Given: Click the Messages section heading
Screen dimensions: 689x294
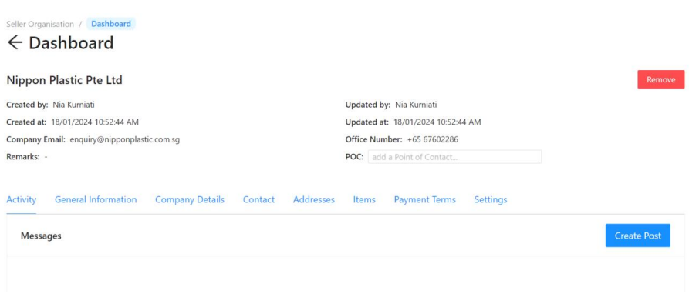Looking at the screenshot, I should [x=41, y=236].
